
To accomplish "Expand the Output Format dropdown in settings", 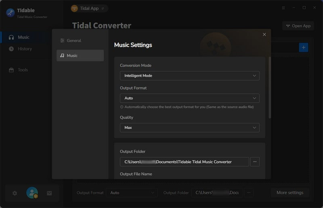I will tap(189, 98).
